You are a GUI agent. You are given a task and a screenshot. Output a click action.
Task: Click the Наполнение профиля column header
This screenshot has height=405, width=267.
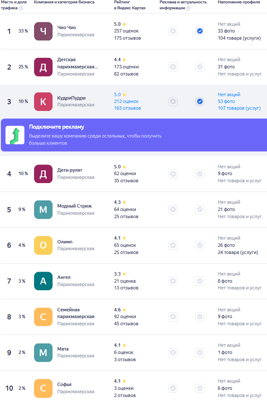click(239, 2)
